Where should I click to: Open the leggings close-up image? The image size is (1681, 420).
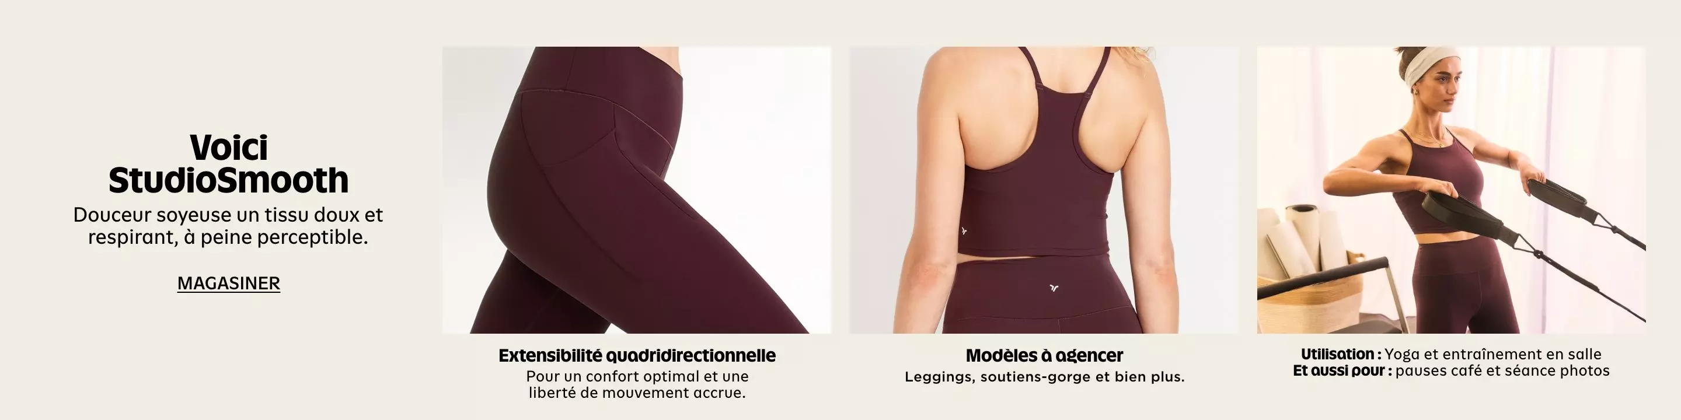(x=636, y=190)
